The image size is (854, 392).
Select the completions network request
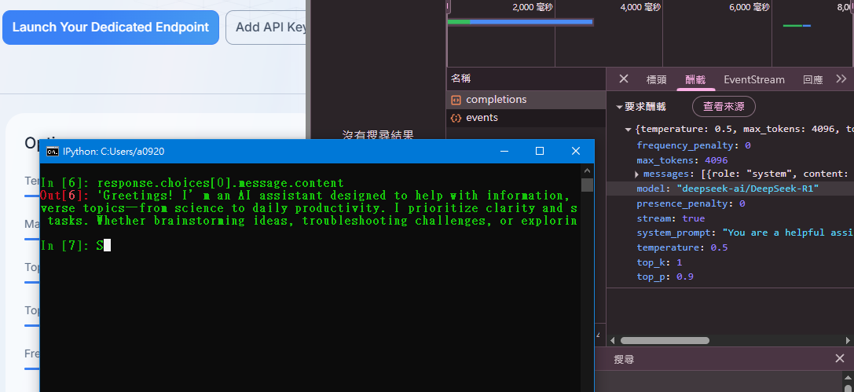[x=496, y=100]
